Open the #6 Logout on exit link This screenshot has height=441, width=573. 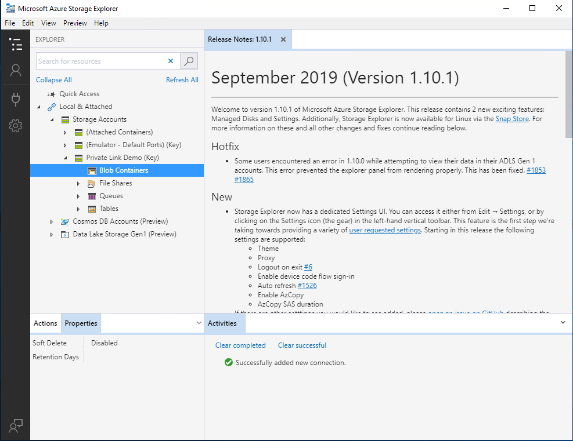(x=308, y=267)
